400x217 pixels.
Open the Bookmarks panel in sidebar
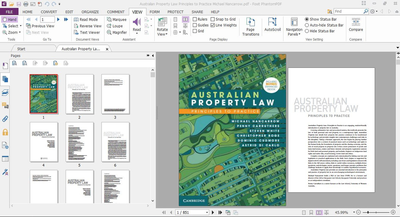click(5, 66)
